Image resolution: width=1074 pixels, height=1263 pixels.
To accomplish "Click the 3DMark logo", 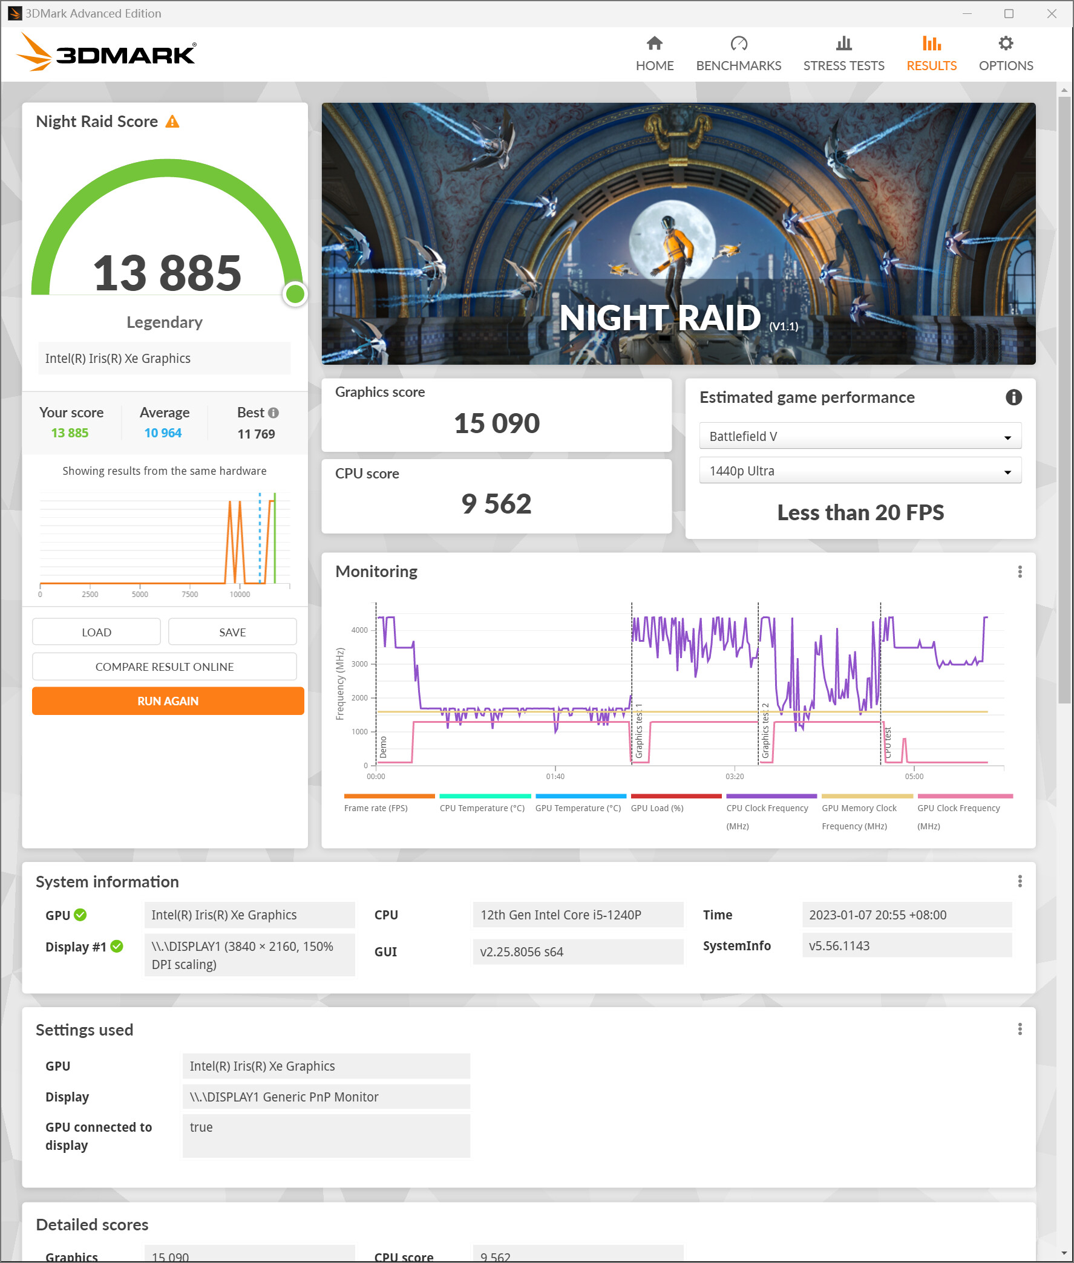I will click(106, 54).
